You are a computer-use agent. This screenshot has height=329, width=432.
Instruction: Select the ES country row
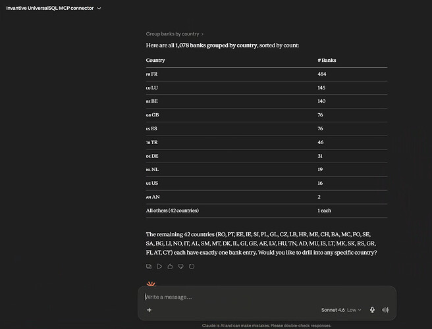pyautogui.click(x=267, y=128)
